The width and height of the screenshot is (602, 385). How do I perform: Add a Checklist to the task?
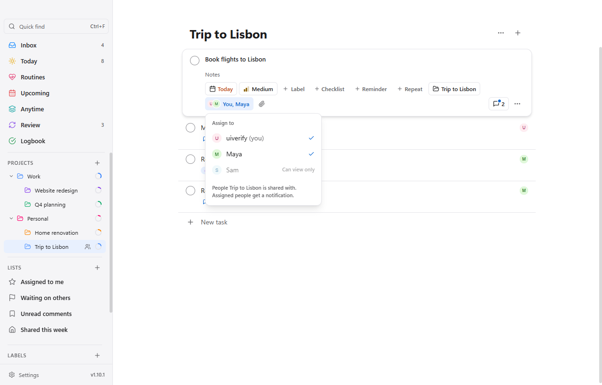point(330,89)
